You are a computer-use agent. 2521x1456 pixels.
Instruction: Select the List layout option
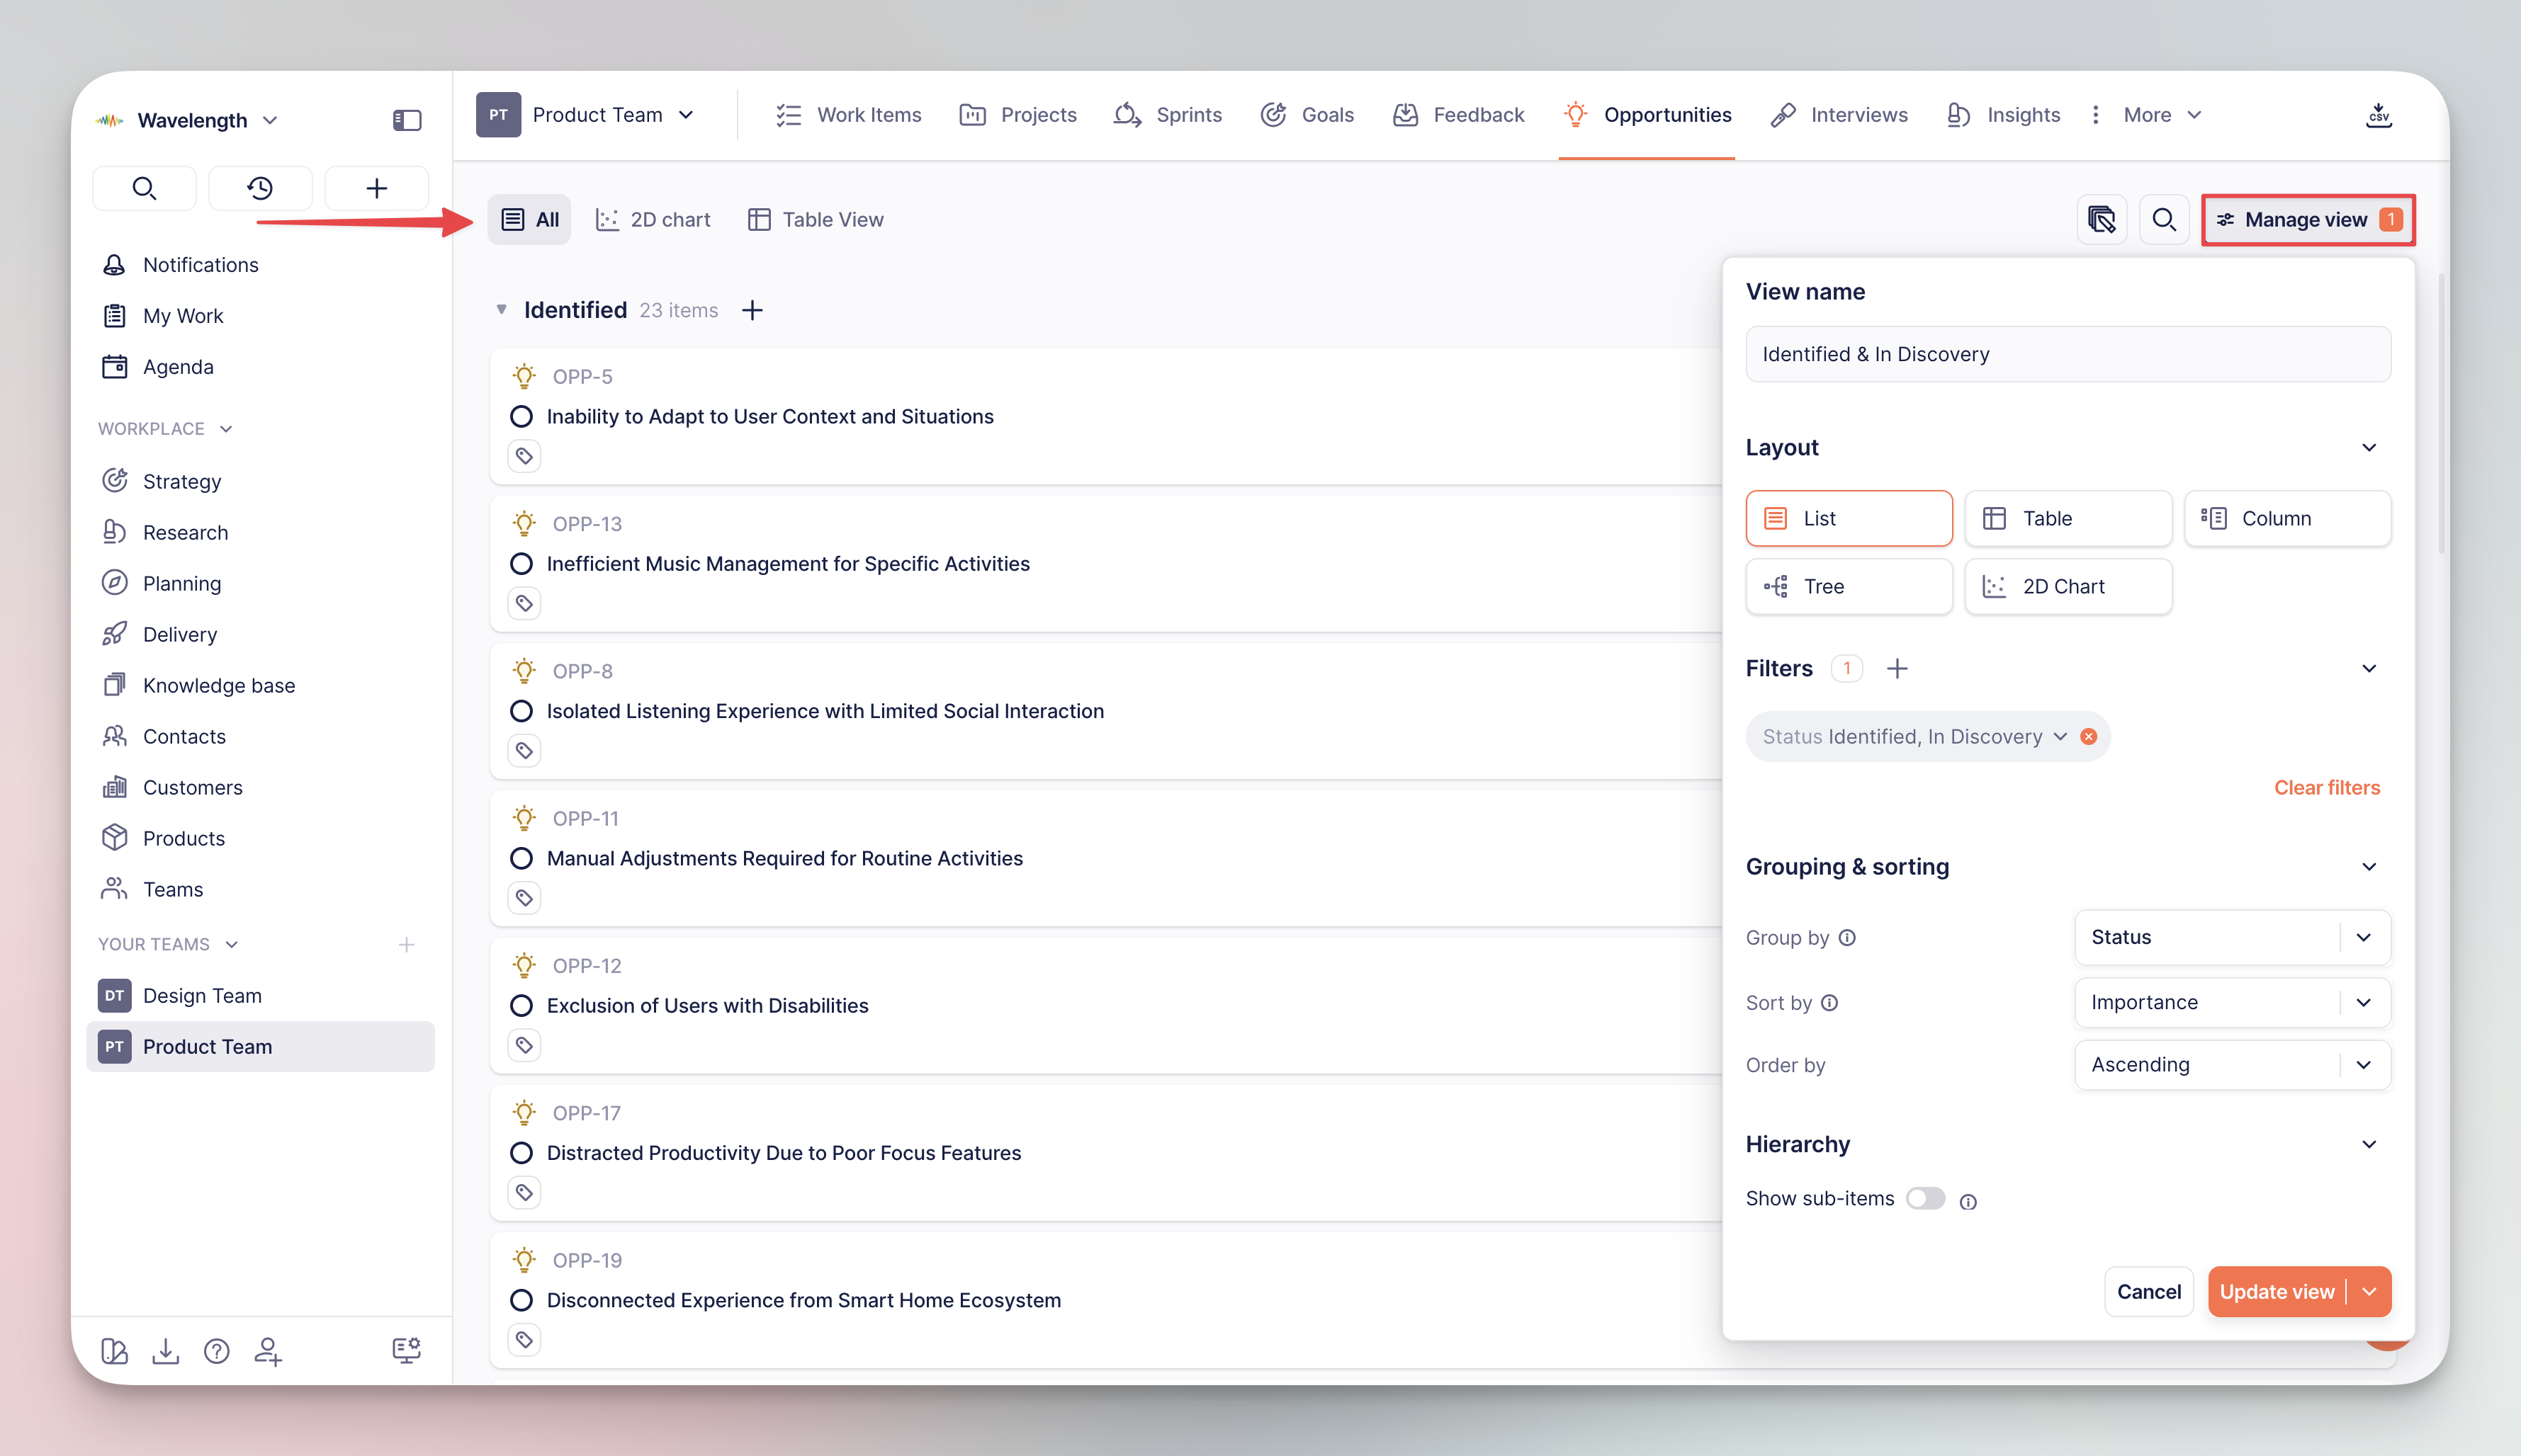tap(1849, 518)
